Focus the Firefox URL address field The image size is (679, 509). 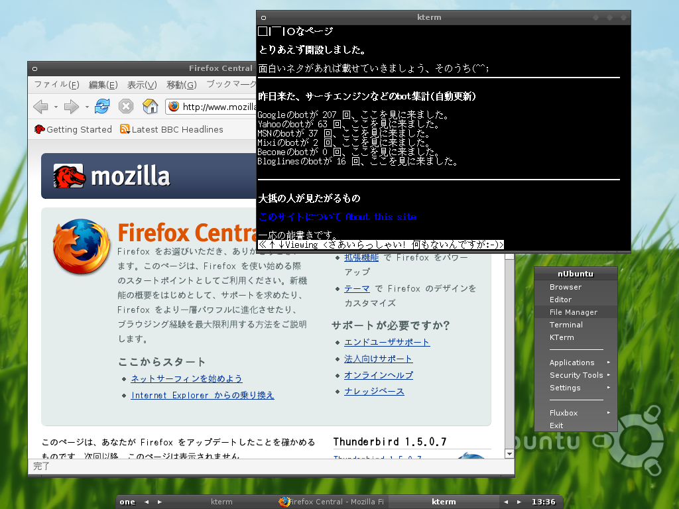click(212, 107)
